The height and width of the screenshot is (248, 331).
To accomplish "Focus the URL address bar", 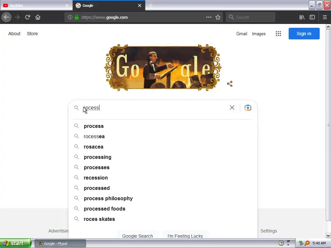I will [x=144, y=17].
